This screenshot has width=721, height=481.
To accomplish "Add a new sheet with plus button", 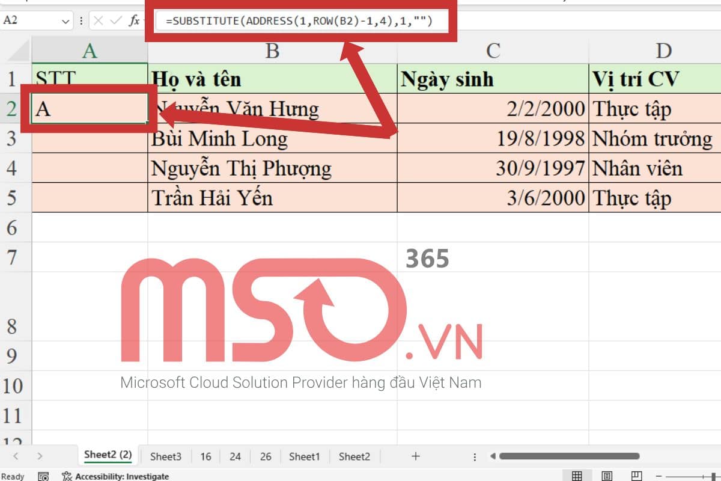I will (x=415, y=456).
